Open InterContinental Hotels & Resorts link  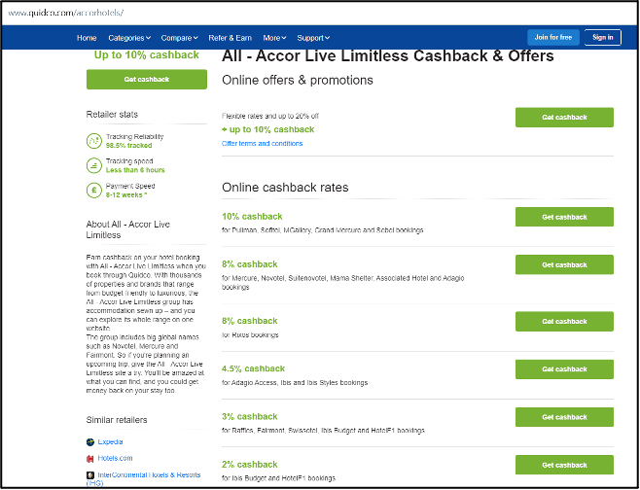[143, 478]
